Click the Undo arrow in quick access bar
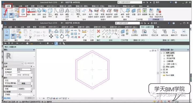The width and height of the screenshot is (193, 103). [x=17, y=43]
